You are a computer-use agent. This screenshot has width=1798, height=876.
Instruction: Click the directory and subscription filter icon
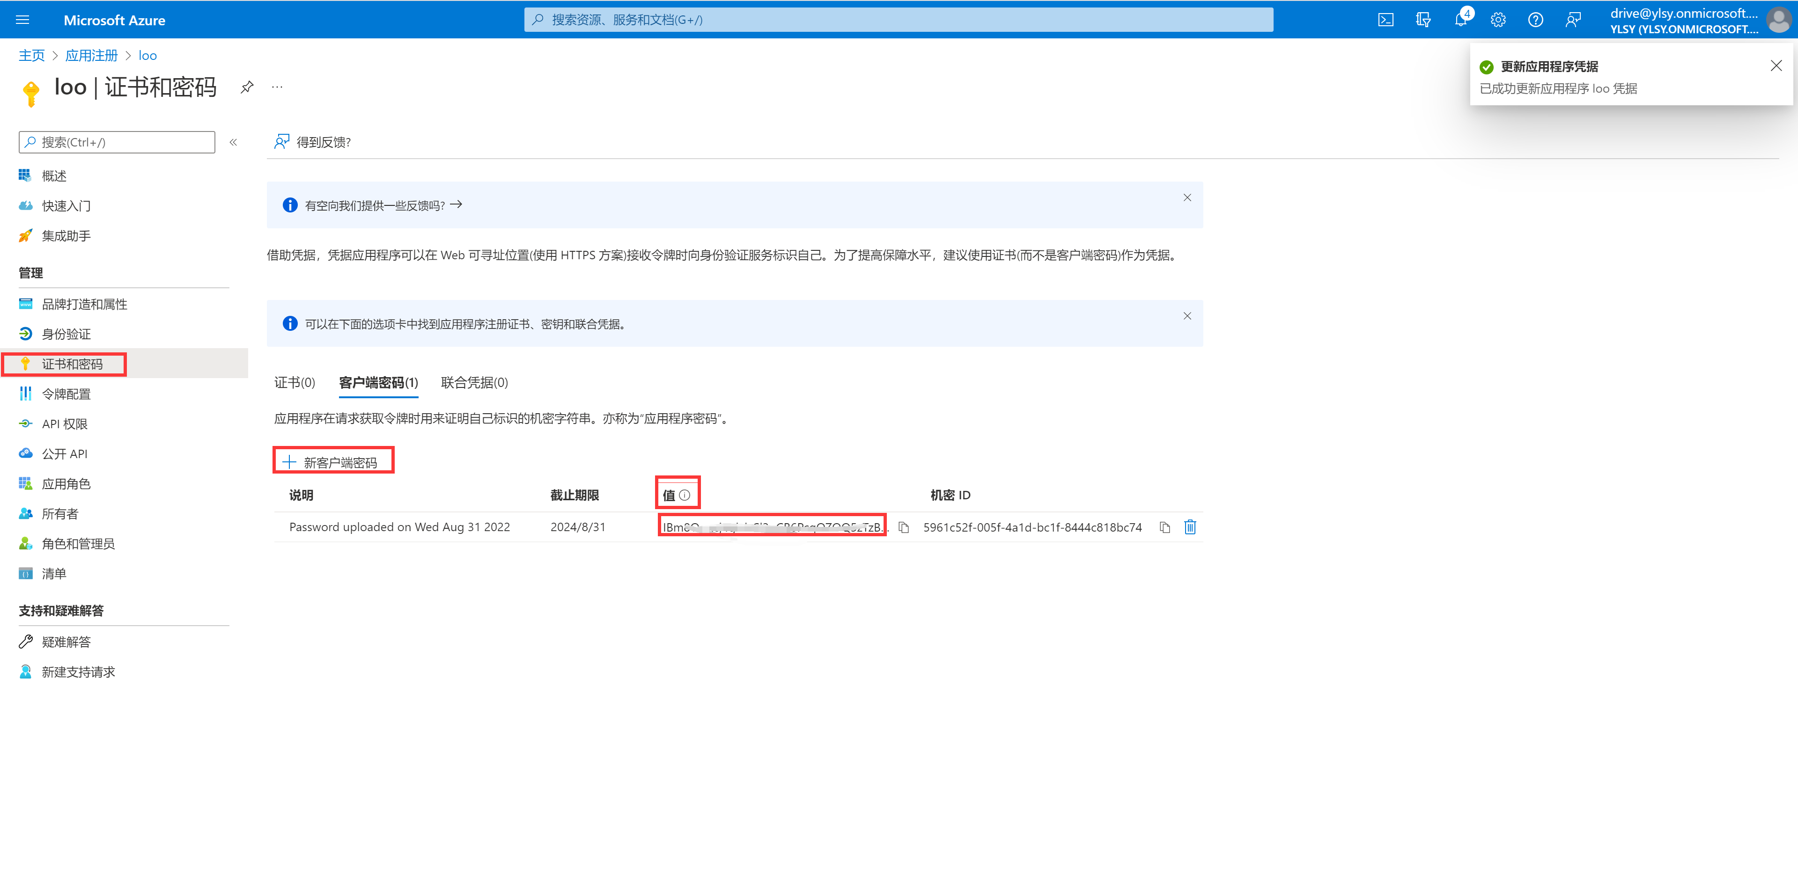(1423, 20)
